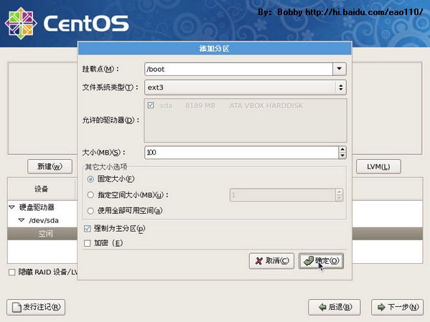Select the fixed size radio option
Viewport: 430px width, 322px height.
pos(90,179)
